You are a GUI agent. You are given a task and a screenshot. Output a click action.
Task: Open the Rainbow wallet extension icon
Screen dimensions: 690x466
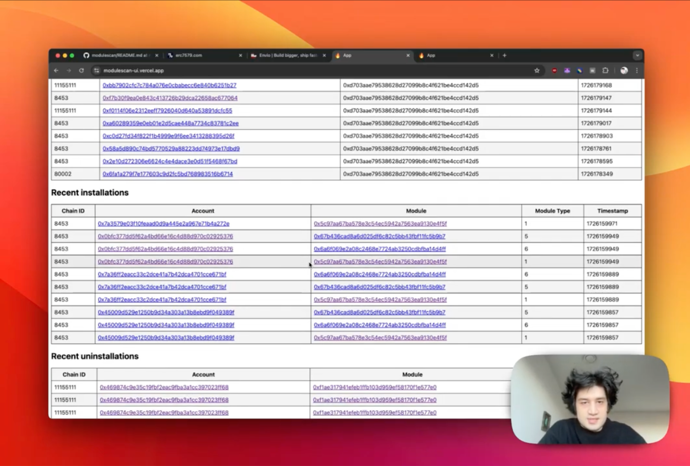click(x=580, y=70)
